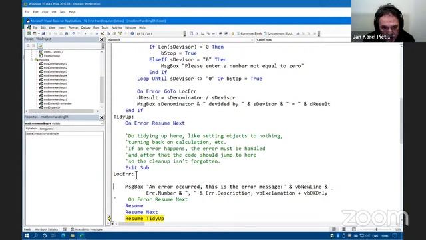Image resolution: width=426 pixels, height=240 pixels.
Task: Open the Tabs menu in VMware Workstation
Action: tap(63, 12)
